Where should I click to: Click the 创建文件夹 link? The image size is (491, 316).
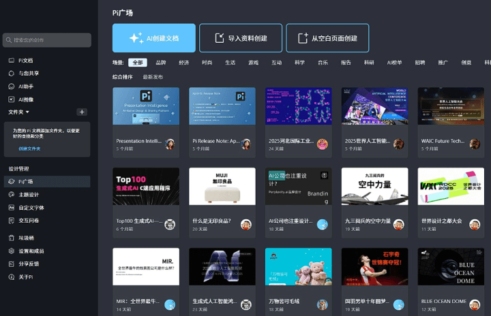tap(29, 148)
